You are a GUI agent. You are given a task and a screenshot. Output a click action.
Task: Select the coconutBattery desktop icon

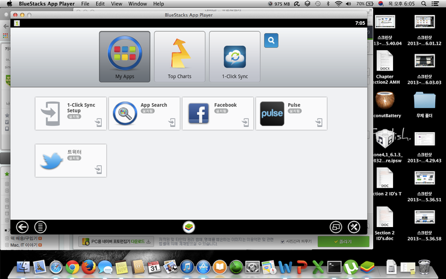[x=385, y=101]
